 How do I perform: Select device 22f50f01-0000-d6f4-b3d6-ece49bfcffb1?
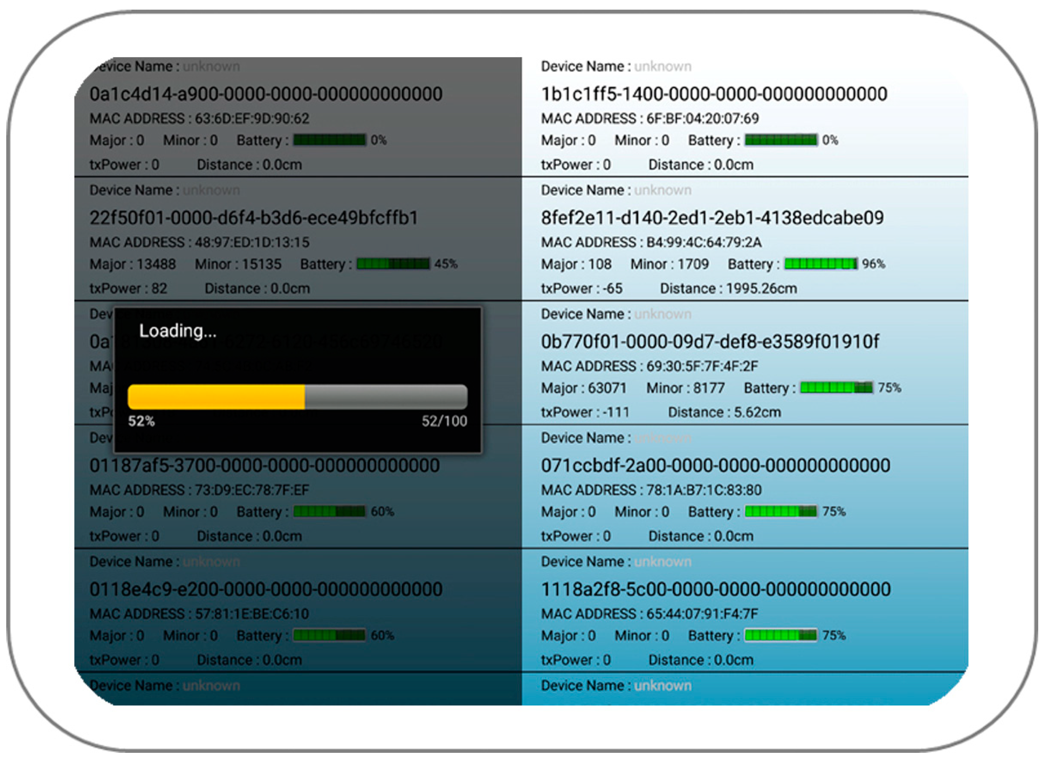pos(254,218)
